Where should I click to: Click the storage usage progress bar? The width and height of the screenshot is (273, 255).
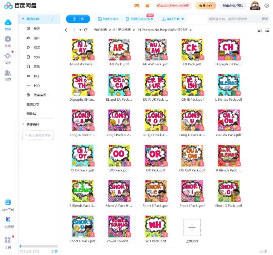pyautogui.click(x=39, y=246)
